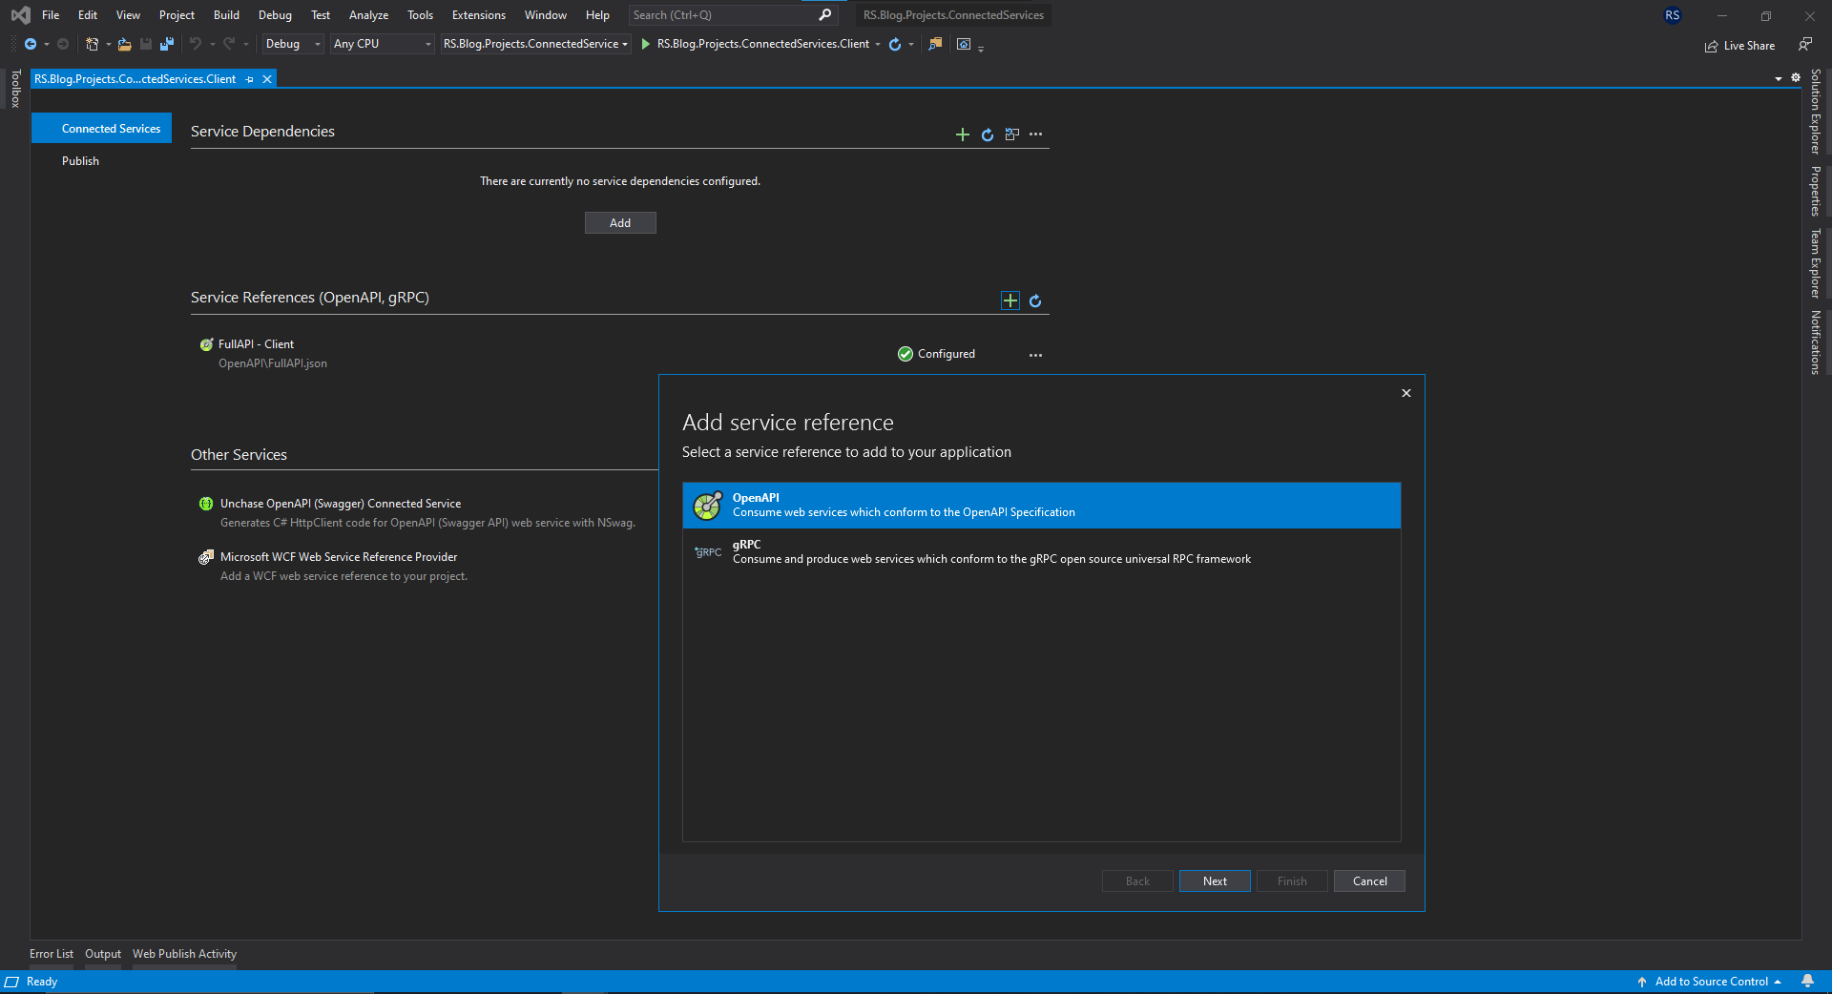
Task: Open the Team Explorer side panel
Action: click(1816, 263)
